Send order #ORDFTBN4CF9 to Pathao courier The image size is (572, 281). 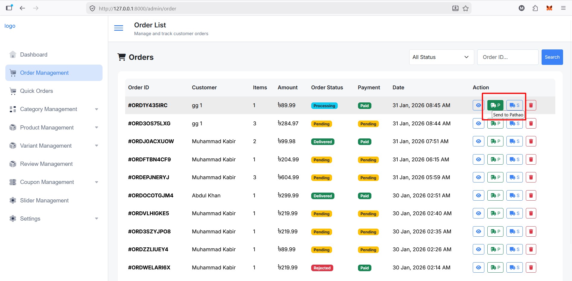click(x=495, y=160)
